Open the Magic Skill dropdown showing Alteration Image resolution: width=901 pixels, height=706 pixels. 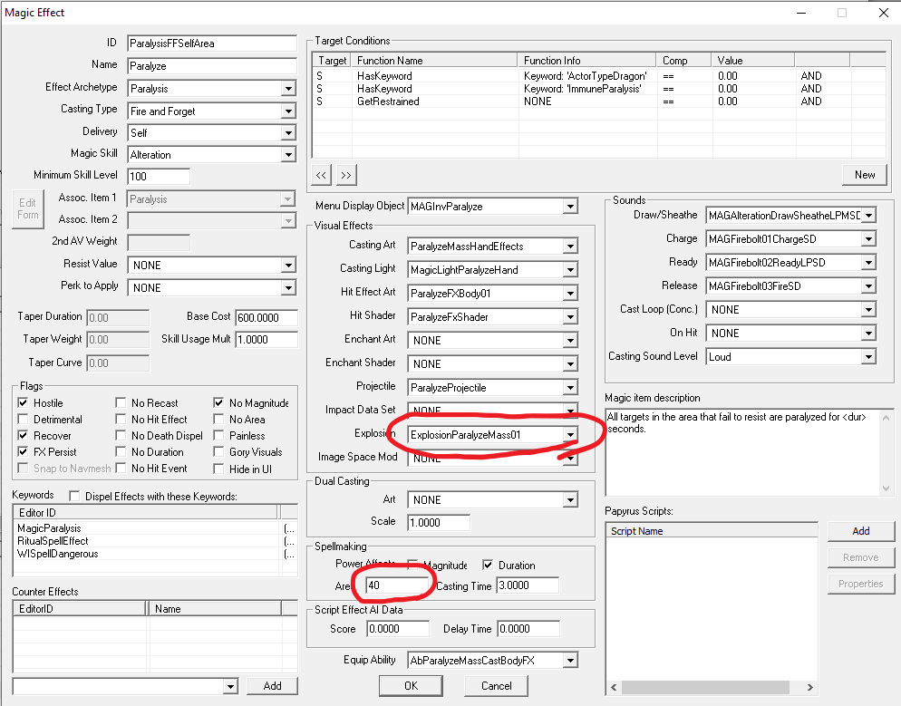(290, 153)
